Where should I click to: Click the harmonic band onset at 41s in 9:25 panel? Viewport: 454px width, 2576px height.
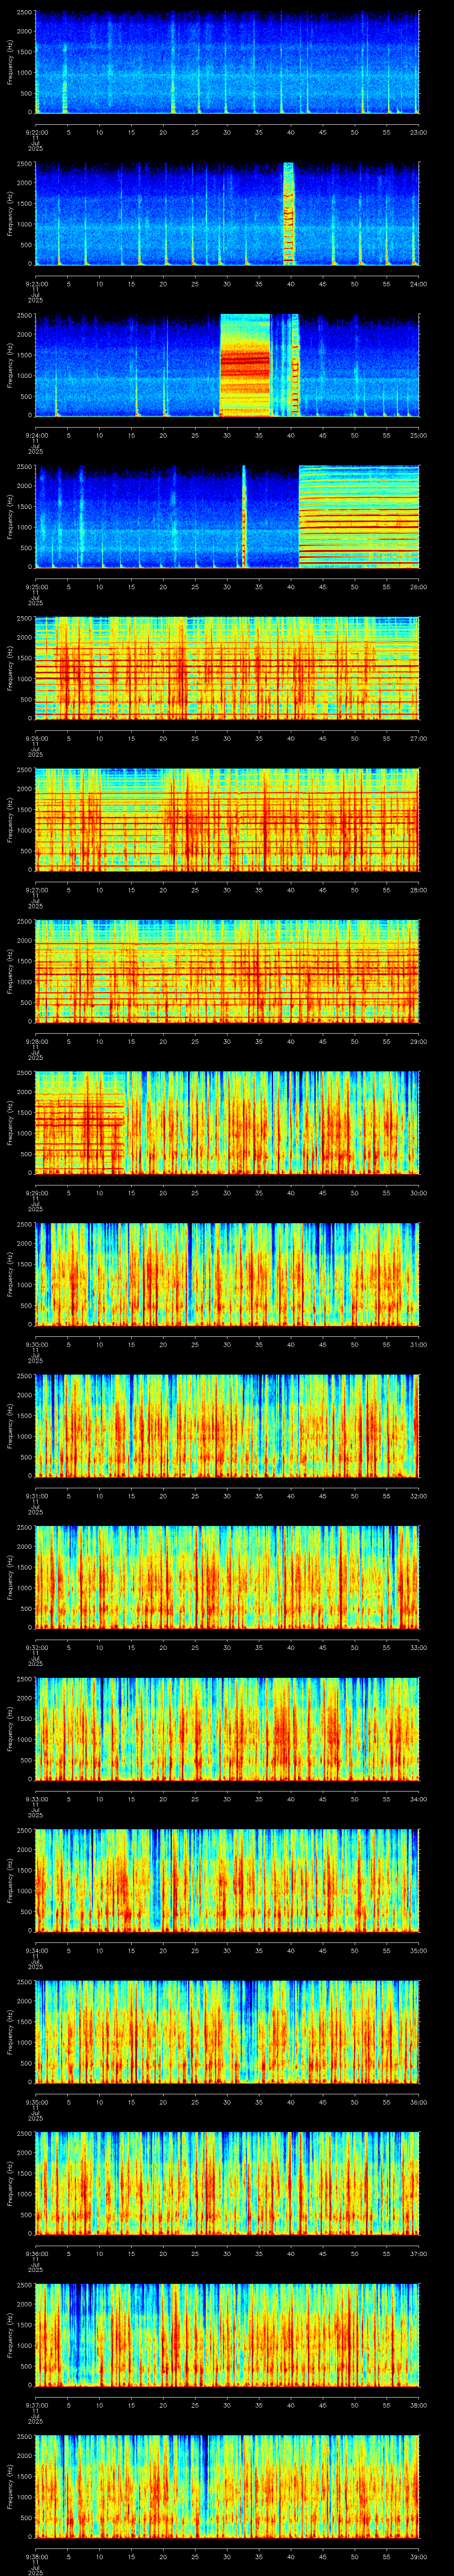tap(299, 516)
